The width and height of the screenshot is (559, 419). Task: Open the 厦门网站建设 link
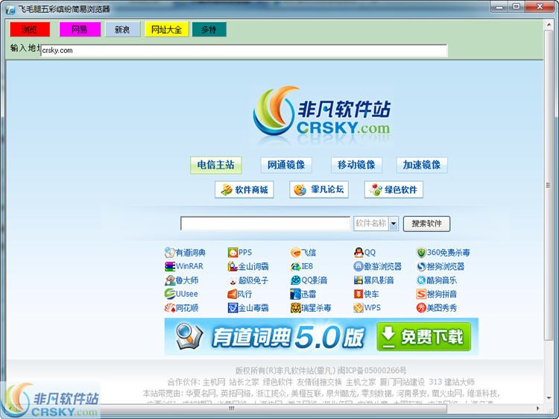point(402,382)
